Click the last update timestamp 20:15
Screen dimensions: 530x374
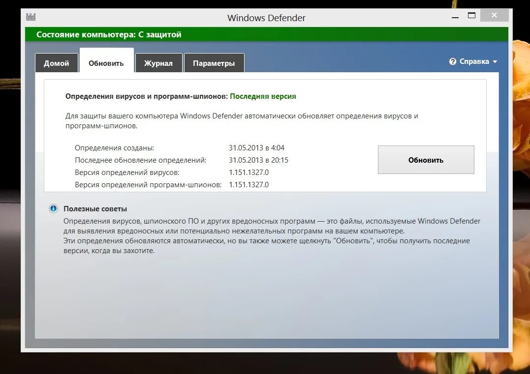pos(280,160)
